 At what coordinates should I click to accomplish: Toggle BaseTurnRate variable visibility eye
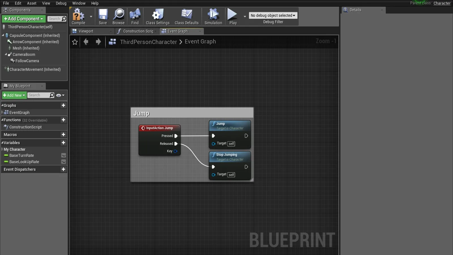[x=64, y=155]
